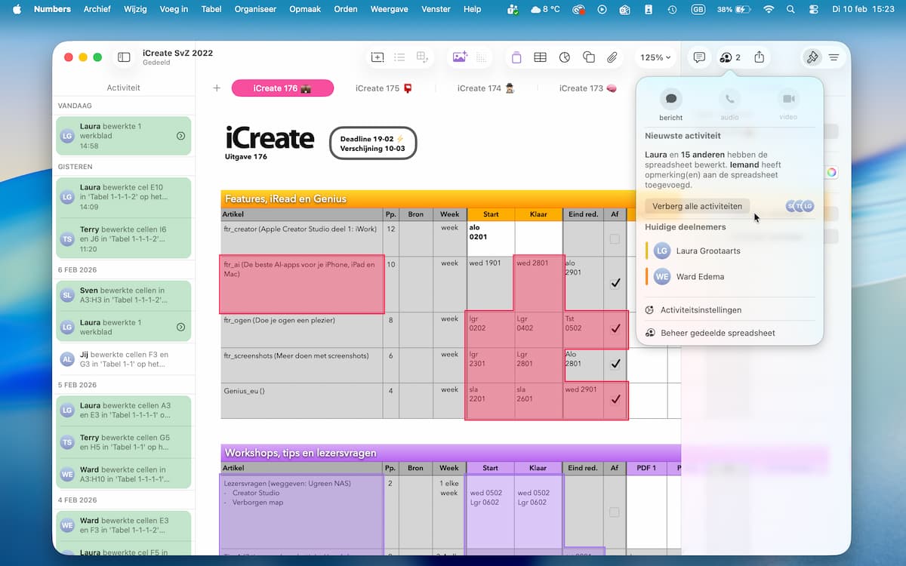Image resolution: width=906 pixels, height=566 pixels.
Task: Click the share icon in toolbar
Action: 760,57
